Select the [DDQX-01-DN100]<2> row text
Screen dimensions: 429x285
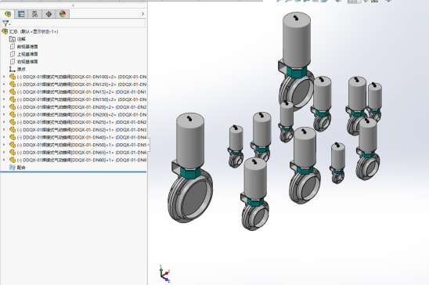click(x=81, y=77)
